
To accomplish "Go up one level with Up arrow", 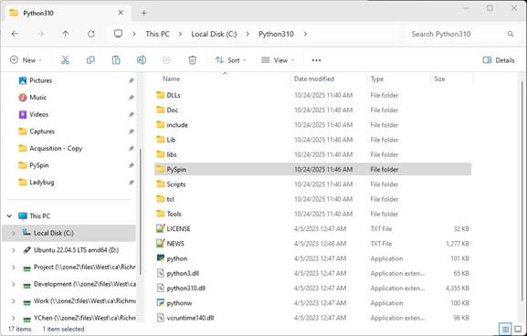I will point(66,34).
